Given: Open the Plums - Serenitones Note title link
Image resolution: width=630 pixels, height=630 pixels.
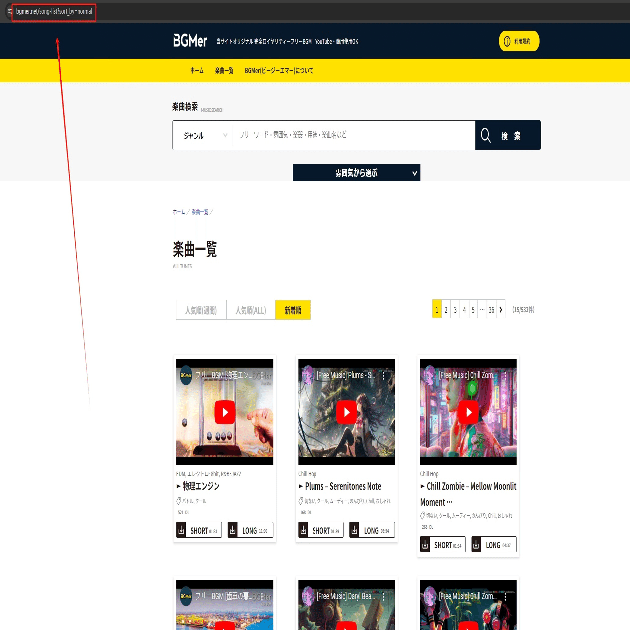Looking at the screenshot, I should click(343, 486).
